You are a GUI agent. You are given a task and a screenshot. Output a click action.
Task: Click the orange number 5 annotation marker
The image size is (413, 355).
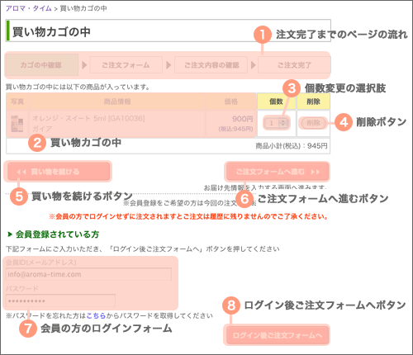19,196
